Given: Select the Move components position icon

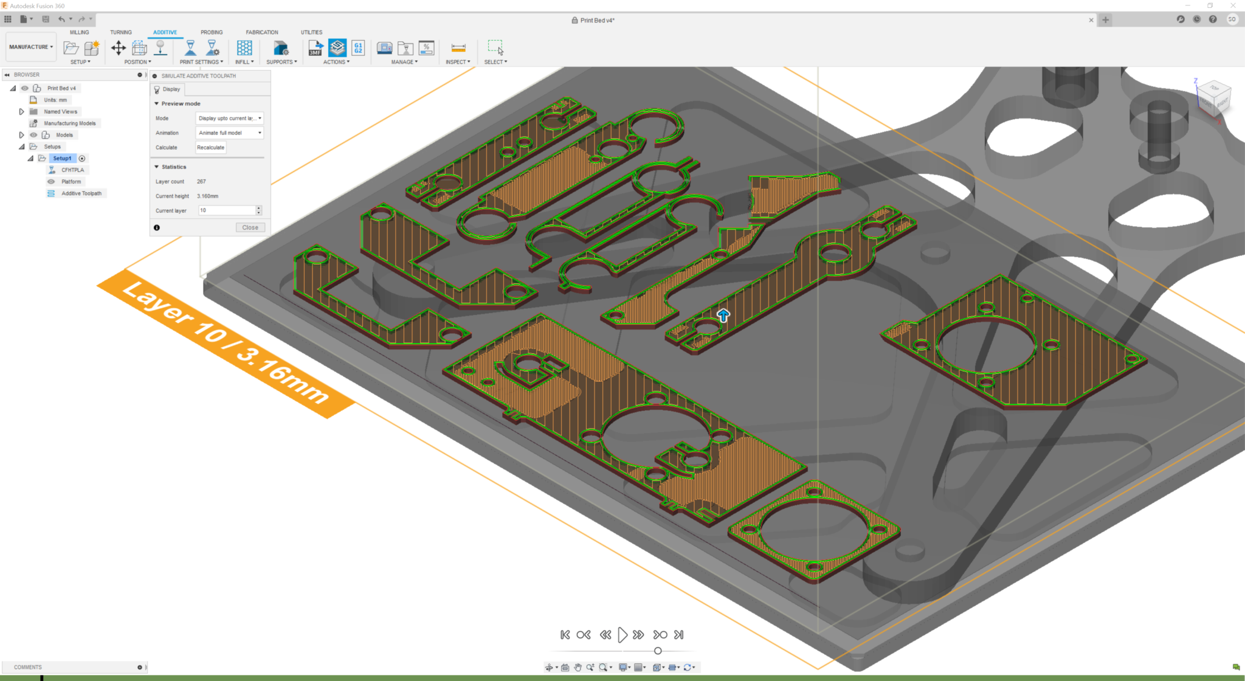Looking at the screenshot, I should (118, 47).
